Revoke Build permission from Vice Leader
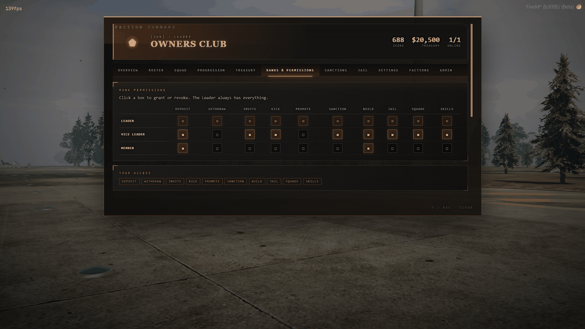The width and height of the screenshot is (585, 329). tap(368, 135)
